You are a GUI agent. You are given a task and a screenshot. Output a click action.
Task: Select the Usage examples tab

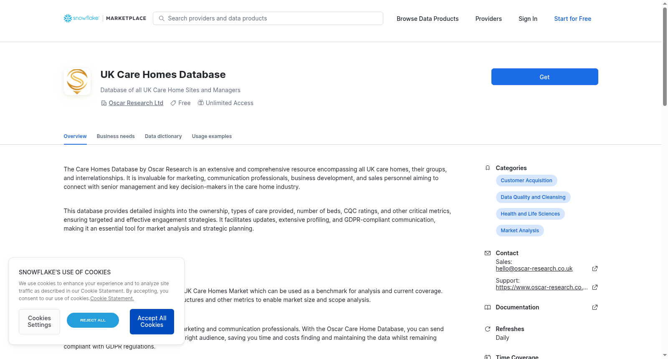pos(212,136)
